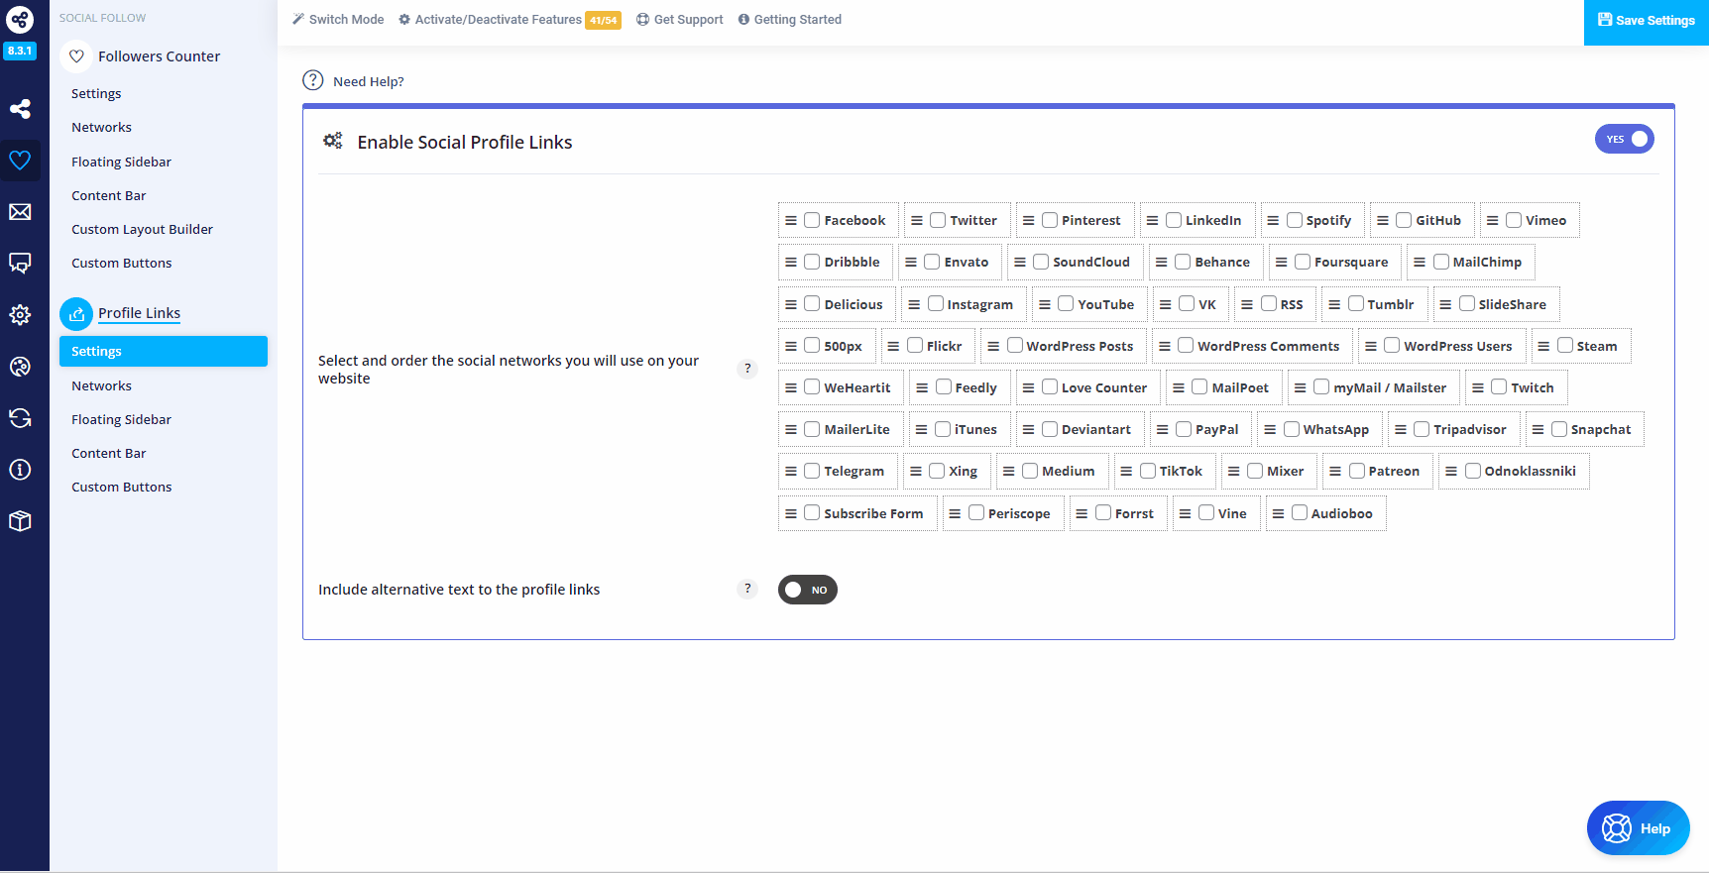
Task: Click the share icon in left rail
Action: (x=20, y=109)
